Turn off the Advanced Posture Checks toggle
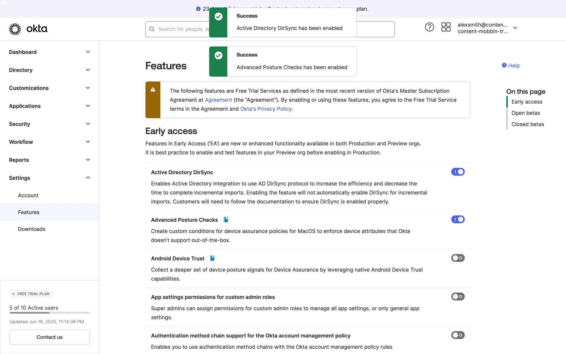566x354 pixels. (458, 219)
